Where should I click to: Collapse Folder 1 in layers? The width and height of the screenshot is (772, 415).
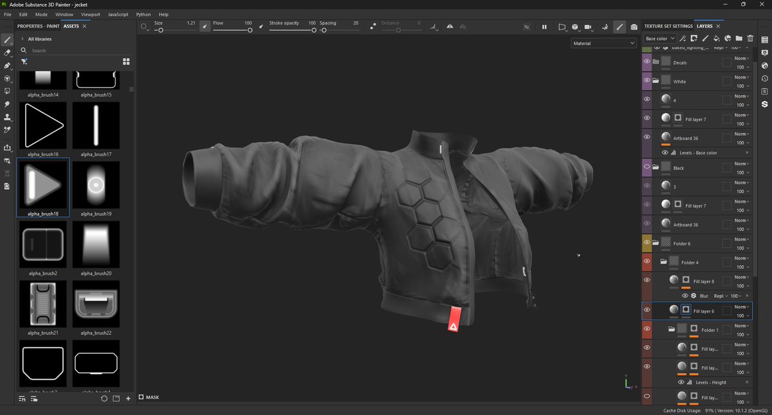(x=671, y=329)
